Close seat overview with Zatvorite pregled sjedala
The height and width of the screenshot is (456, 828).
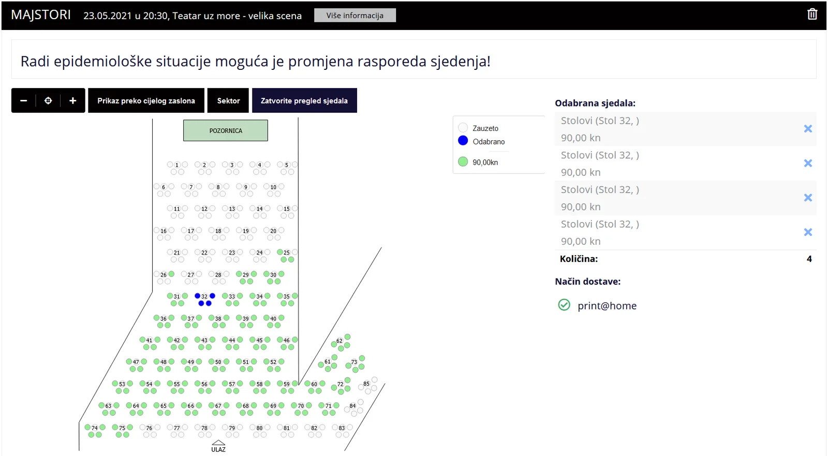click(x=304, y=101)
